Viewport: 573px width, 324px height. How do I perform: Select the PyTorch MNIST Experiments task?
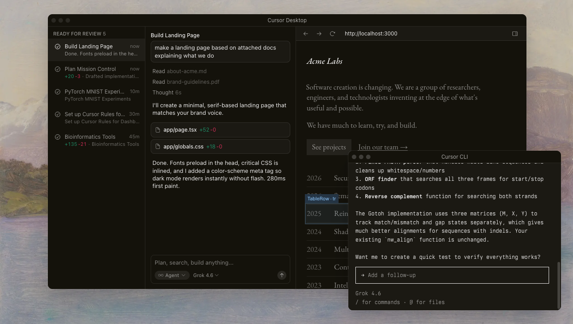[x=97, y=95]
